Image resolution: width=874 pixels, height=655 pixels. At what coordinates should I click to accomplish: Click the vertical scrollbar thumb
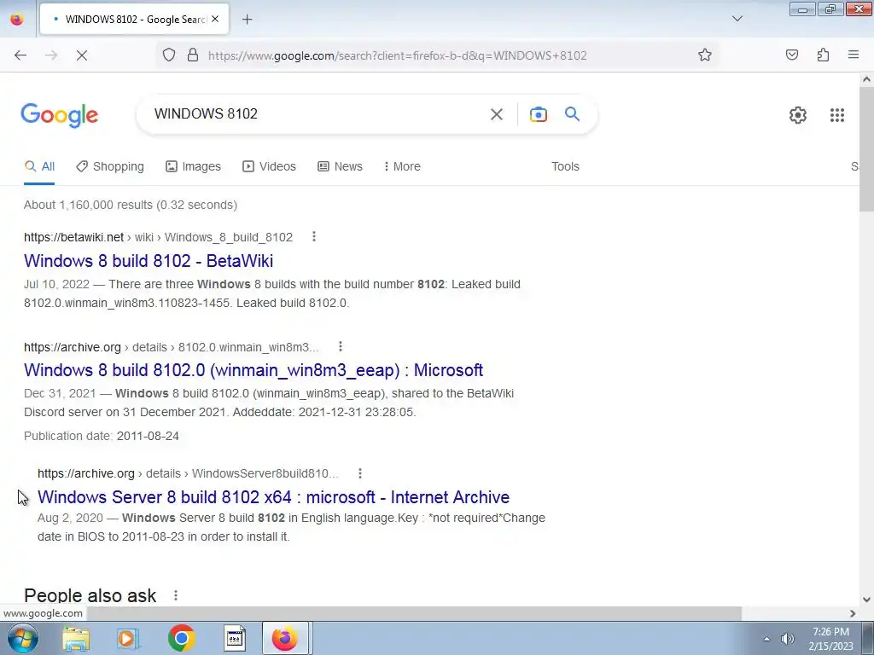click(x=866, y=148)
